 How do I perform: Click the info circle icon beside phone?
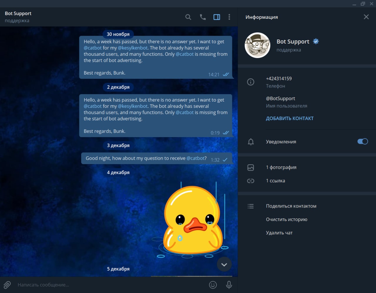(x=251, y=82)
